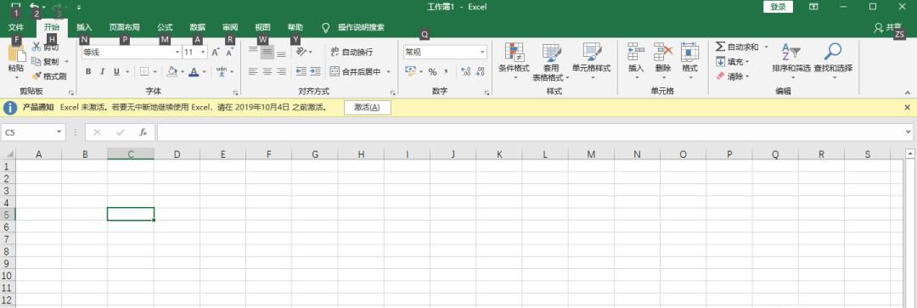Toggle align text right
The width and height of the screenshot is (917, 308).
(281, 72)
